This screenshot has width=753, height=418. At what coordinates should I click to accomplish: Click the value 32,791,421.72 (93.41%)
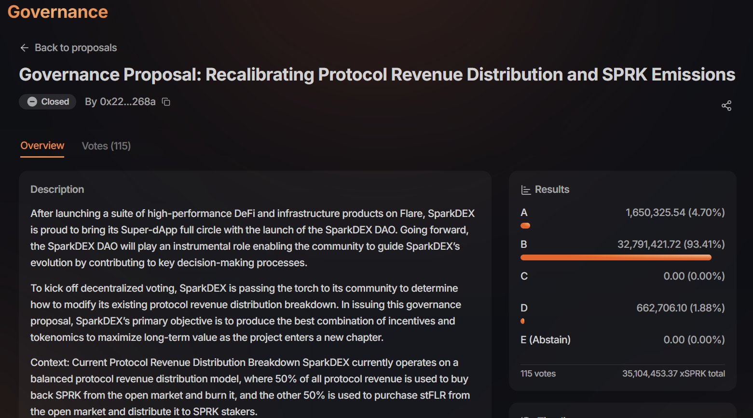671,244
